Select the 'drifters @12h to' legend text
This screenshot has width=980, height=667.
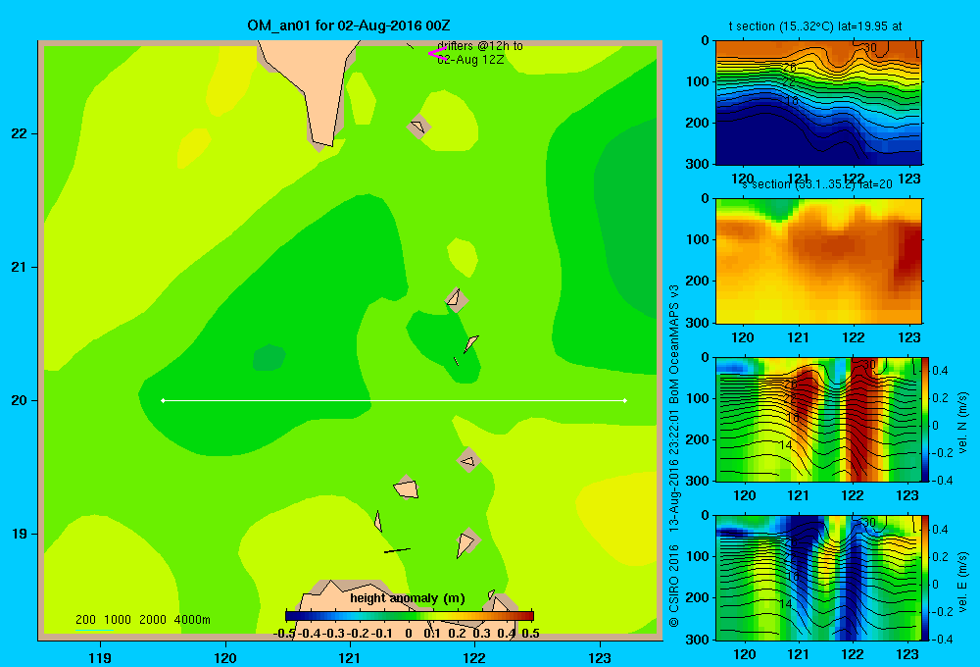(480, 46)
